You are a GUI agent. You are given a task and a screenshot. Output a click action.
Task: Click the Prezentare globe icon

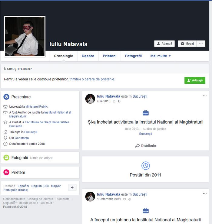tap(6, 97)
